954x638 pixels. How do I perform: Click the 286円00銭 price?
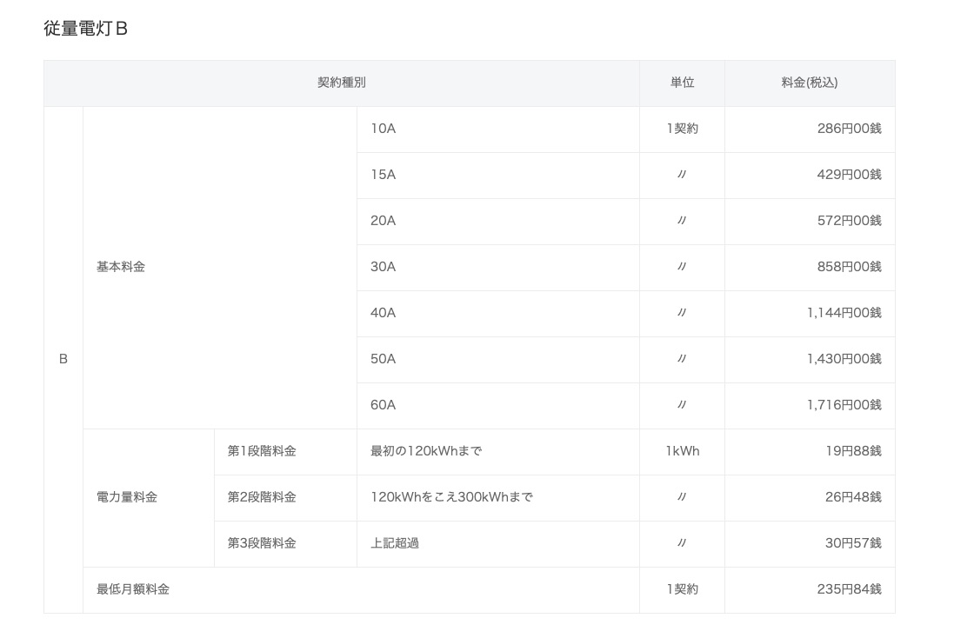click(850, 129)
